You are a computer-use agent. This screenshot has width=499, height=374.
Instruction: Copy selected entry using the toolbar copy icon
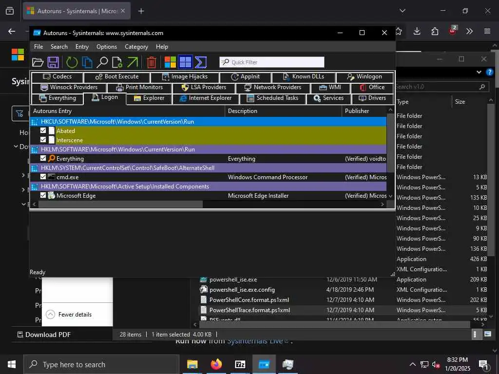(x=87, y=62)
